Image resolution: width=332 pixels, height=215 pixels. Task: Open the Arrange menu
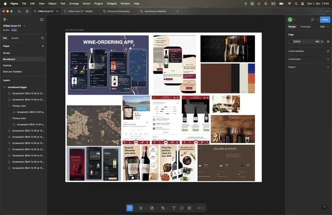click(74, 4)
